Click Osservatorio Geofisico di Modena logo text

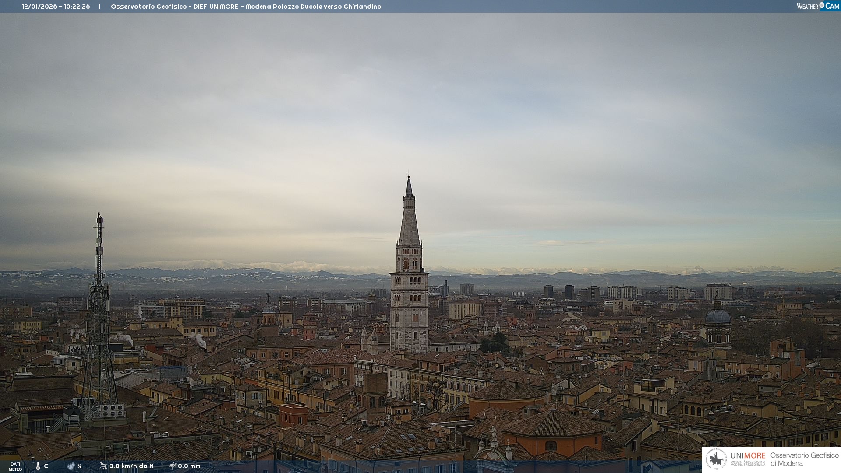pyautogui.click(x=804, y=459)
